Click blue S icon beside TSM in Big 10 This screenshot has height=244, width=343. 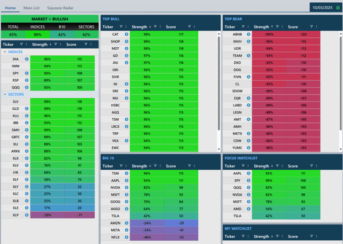tap(127, 173)
